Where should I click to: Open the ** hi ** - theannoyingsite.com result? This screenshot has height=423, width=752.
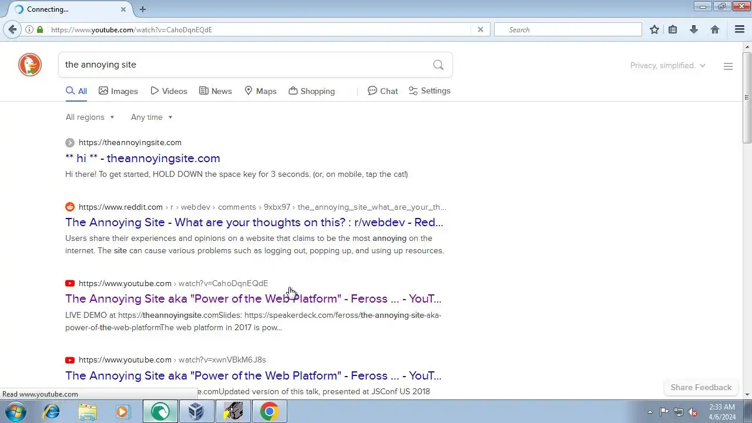(143, 158)
